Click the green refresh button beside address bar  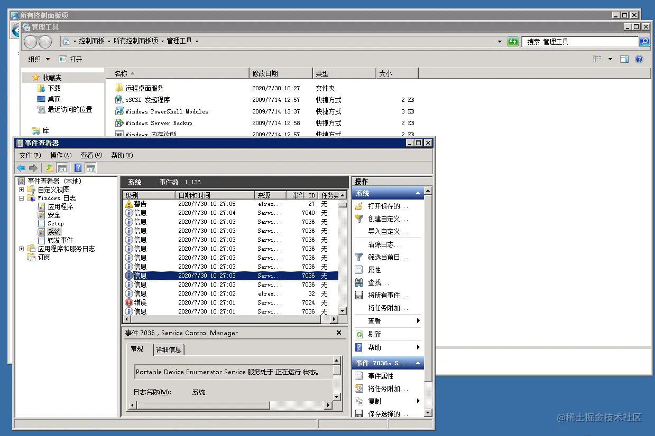512,42
